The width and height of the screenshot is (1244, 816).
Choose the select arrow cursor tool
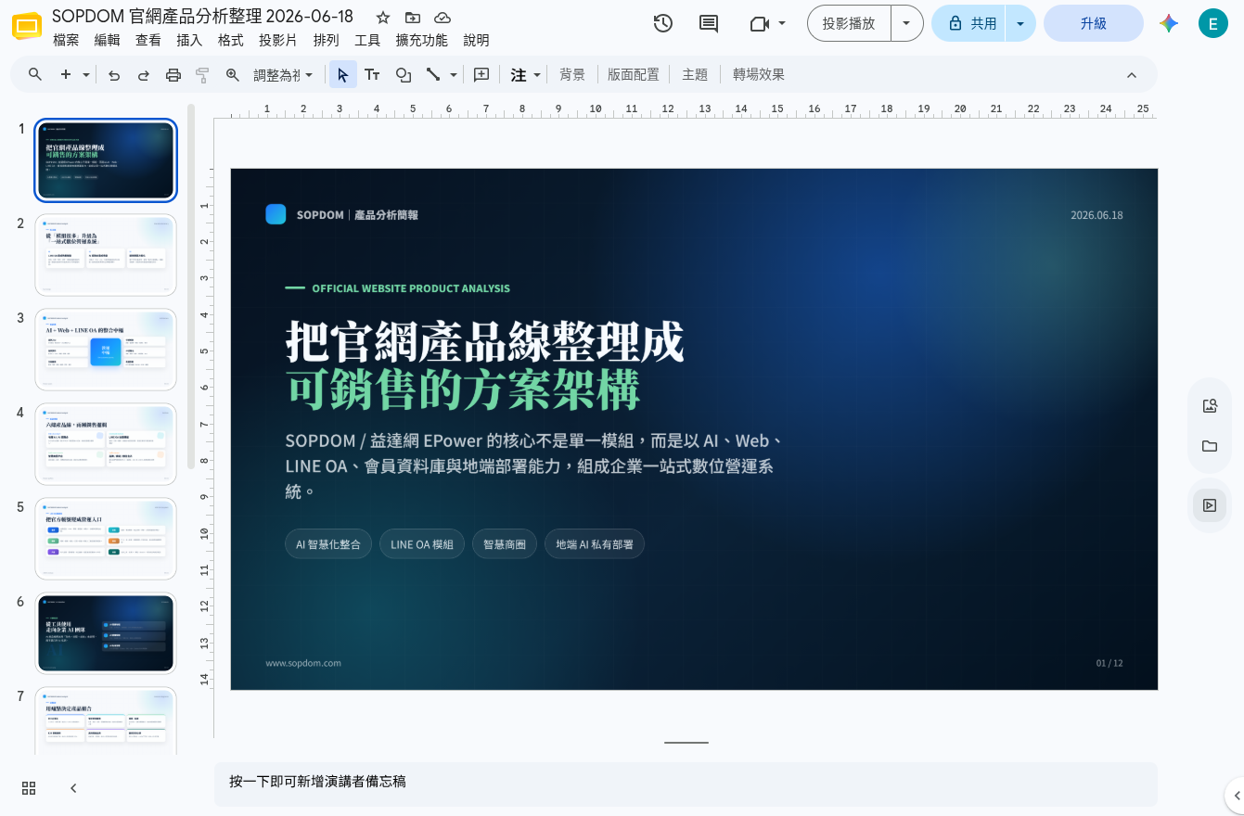(x=343, y=75)
